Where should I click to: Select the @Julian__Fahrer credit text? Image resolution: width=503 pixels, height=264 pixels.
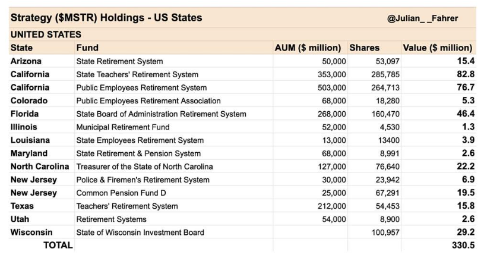(422, 18)
